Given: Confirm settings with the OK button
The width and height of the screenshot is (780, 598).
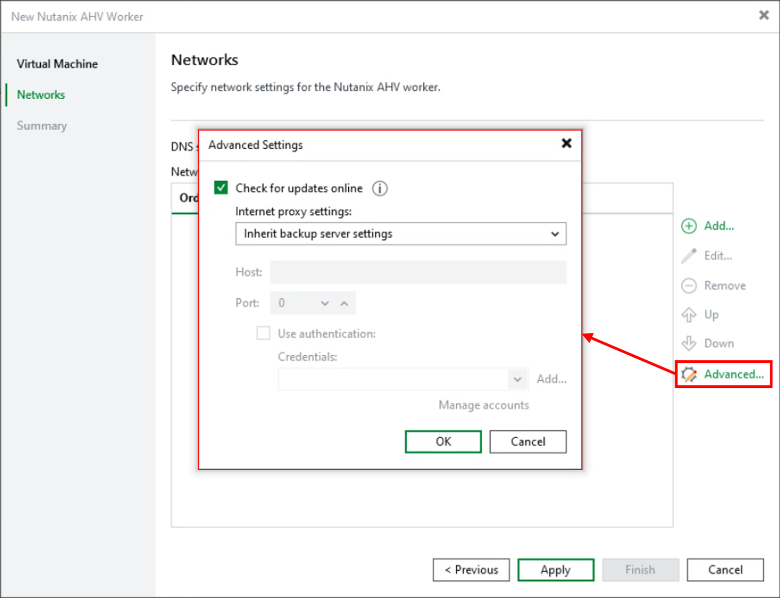Looking at the screenshot, I should (442, 441).
